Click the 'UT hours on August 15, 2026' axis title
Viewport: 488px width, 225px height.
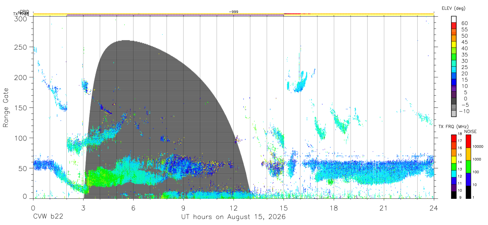tap(233, 217)
